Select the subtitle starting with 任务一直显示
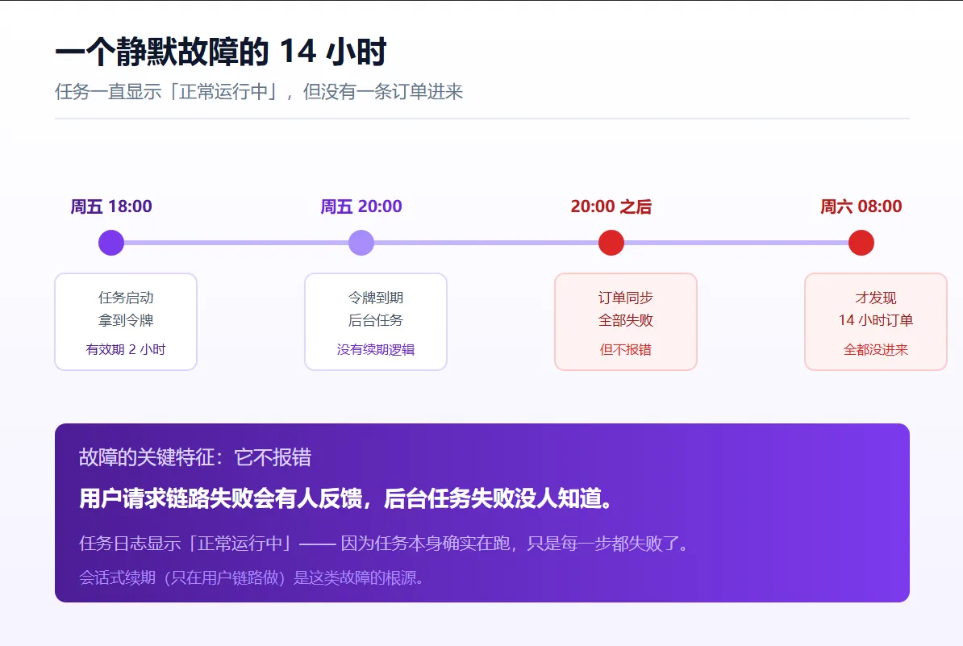The image size is (963, 646). 259,92
